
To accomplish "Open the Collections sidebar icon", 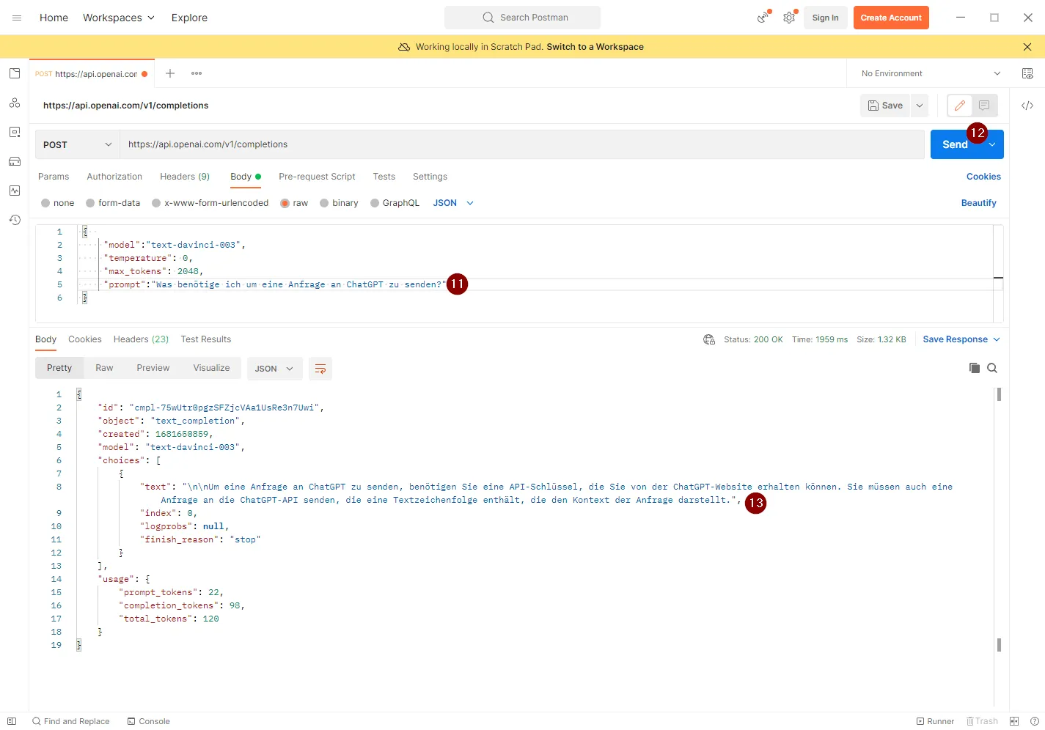I will pyautogui.click(x=15, y=73).
